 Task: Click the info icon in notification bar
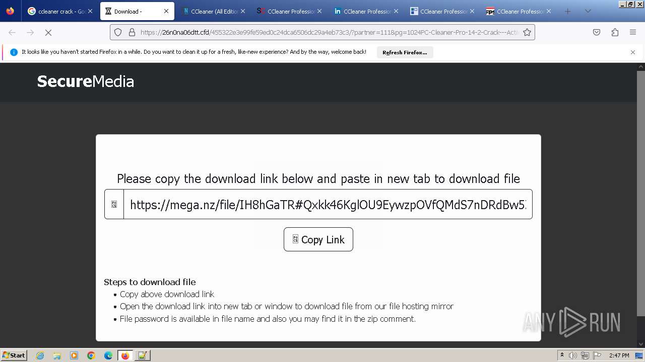click(14, 52)
